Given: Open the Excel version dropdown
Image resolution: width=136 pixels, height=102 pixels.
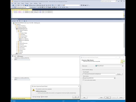Looking at the screenshot, I should (x=114, y=78).
